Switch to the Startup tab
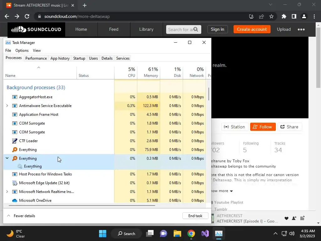321x241 pixels. click(x=79, y=58)
